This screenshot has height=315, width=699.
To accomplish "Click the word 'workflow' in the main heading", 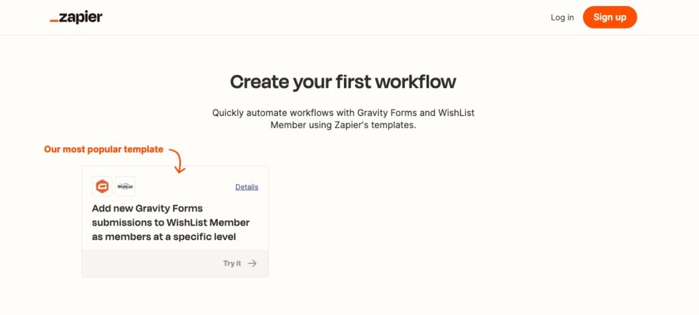I will pyautogui.click(x=416, y=82).
